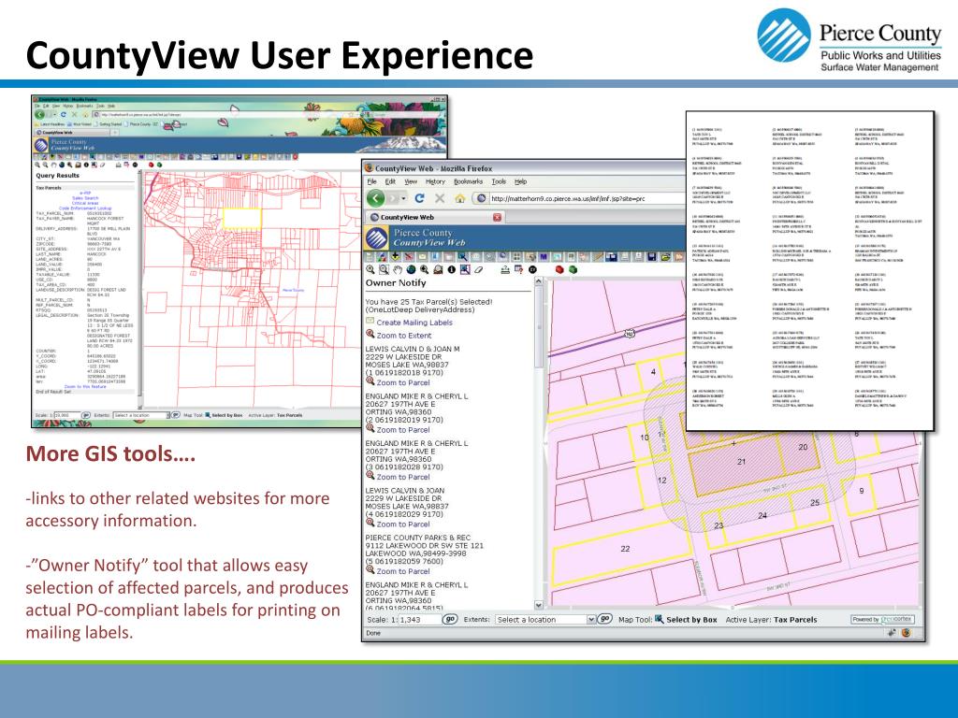Open the Tools menu

pos(499,181)
